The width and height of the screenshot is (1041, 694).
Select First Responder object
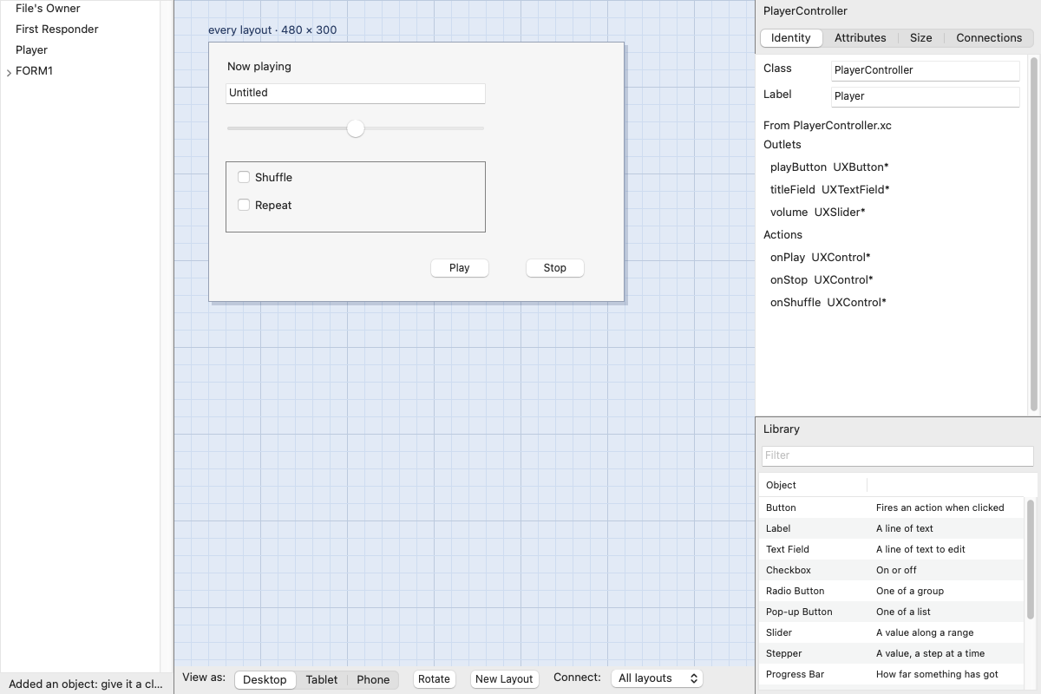pos(56,29)
